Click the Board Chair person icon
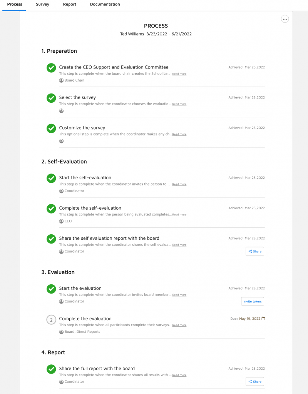 (x=61, y=80)
